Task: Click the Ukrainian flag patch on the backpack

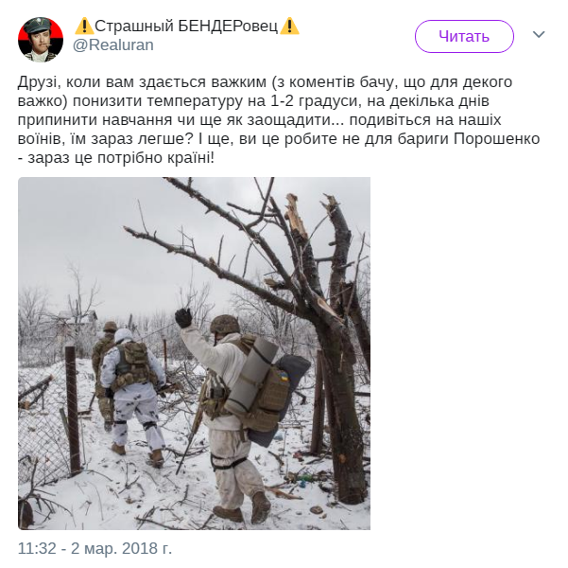Action: tap(283, 376)
